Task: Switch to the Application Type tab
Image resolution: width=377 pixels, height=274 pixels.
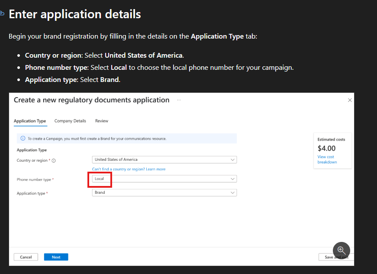Action: click(x=30, y=121)
